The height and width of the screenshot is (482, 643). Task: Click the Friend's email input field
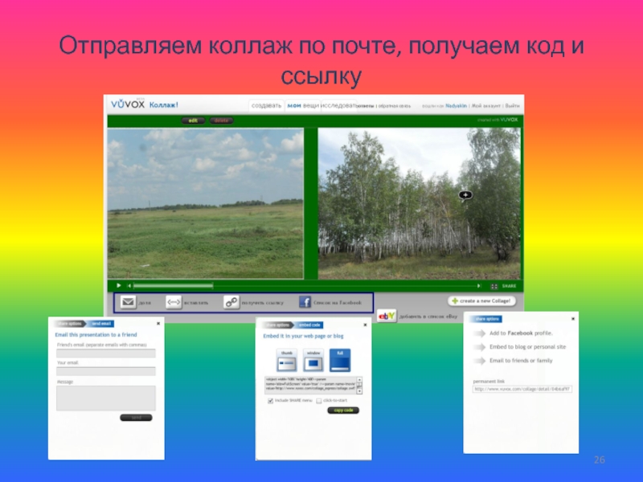(x=106, y=353)
